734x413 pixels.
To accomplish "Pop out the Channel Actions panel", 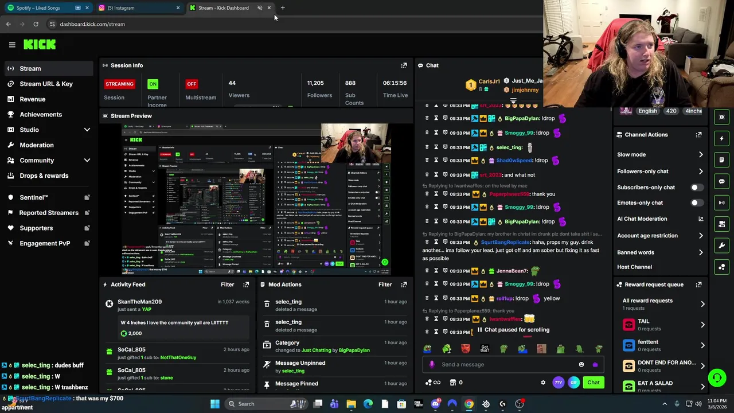I will click(698, 135).
